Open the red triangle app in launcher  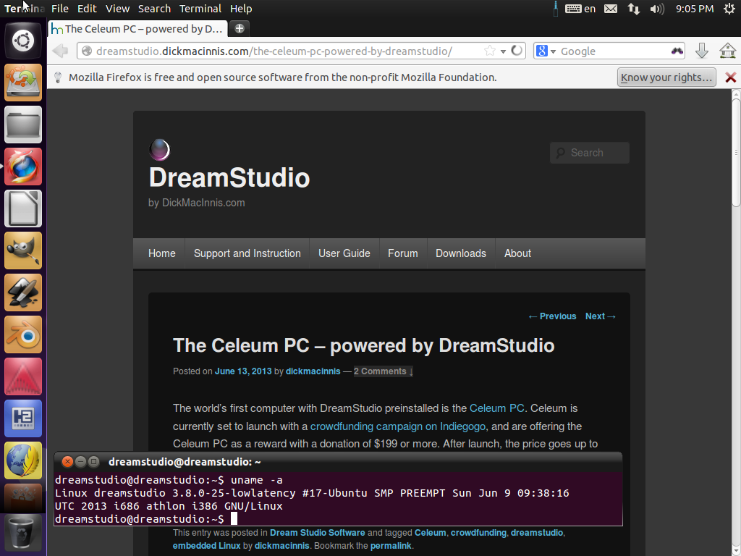pos(22,376)
